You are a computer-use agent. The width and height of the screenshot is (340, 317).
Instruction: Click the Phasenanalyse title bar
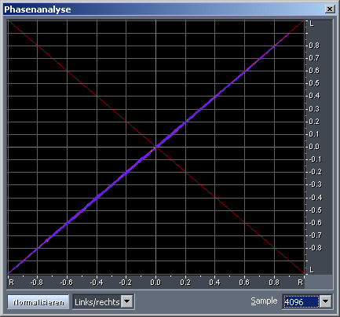pos(167,9)
